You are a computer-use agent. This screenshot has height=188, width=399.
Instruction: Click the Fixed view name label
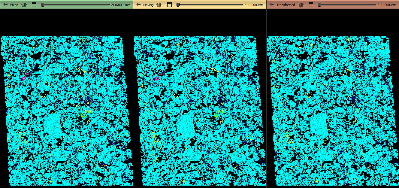14,5
